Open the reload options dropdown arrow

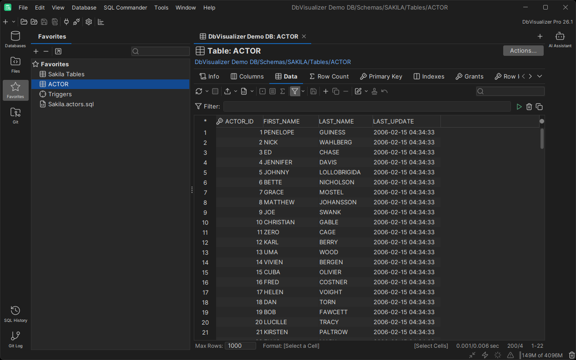point(207,91)
